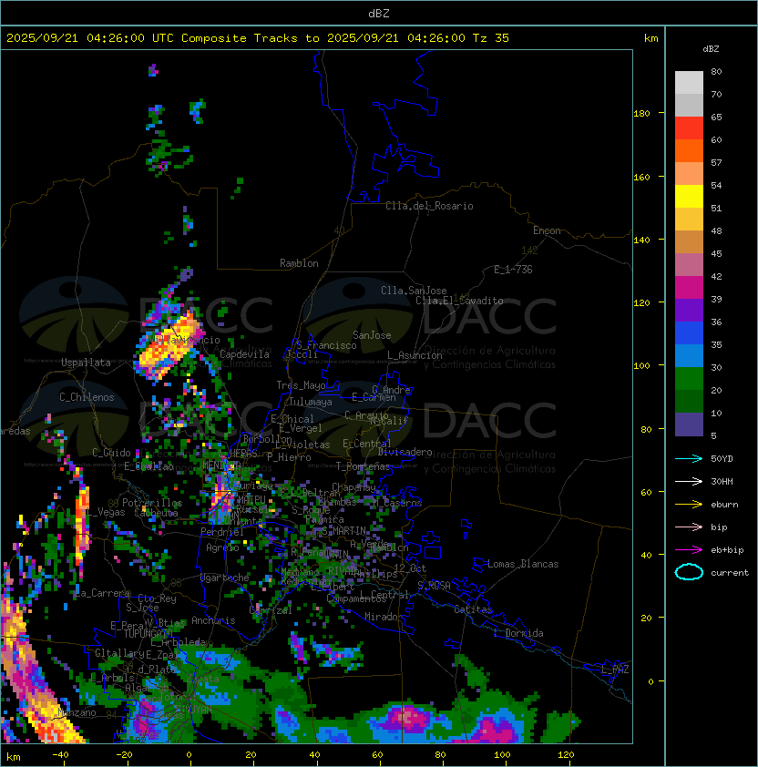Click the Tulumaya label
This screenshot has height=767, width=758.
[x=311, y=402]
